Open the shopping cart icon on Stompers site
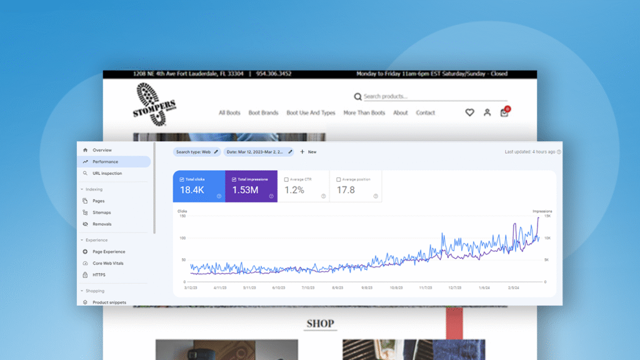 pos(505,112)
